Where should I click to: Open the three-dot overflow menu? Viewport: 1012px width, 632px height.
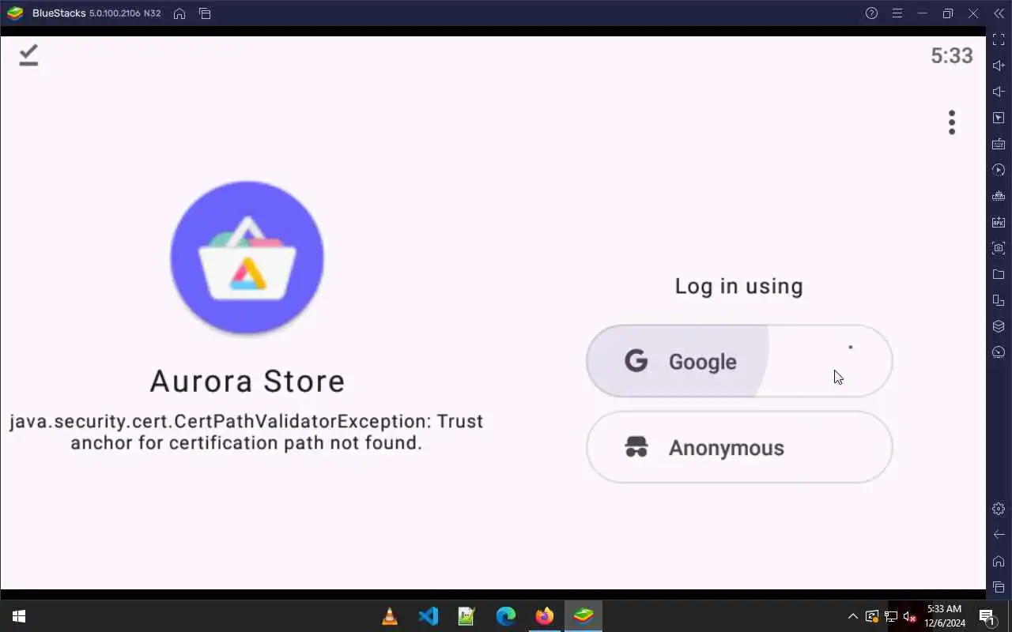click(952, 122)
